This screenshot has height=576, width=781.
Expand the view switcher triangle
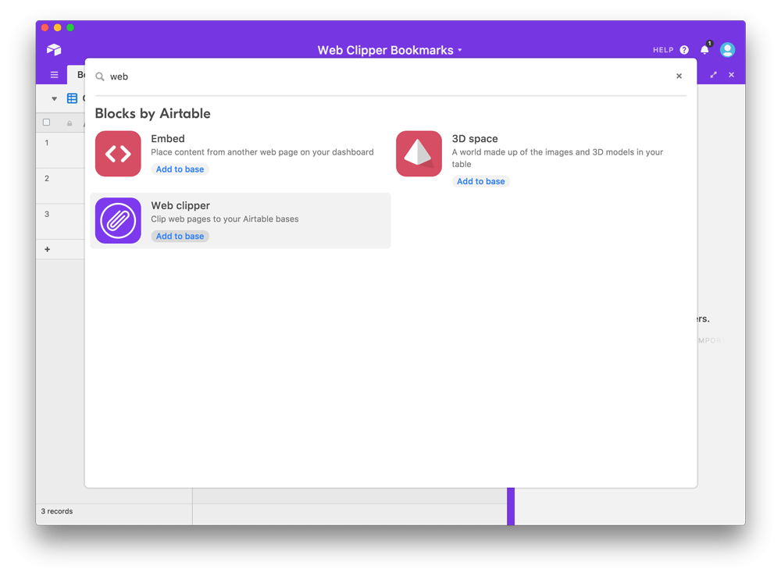point(55,98)
